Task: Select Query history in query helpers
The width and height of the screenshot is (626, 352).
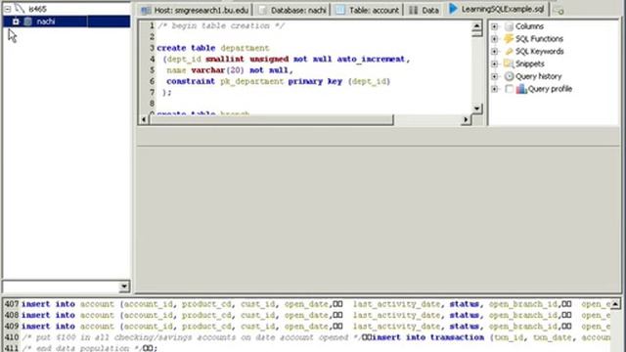Action: [x=538, y=76]
